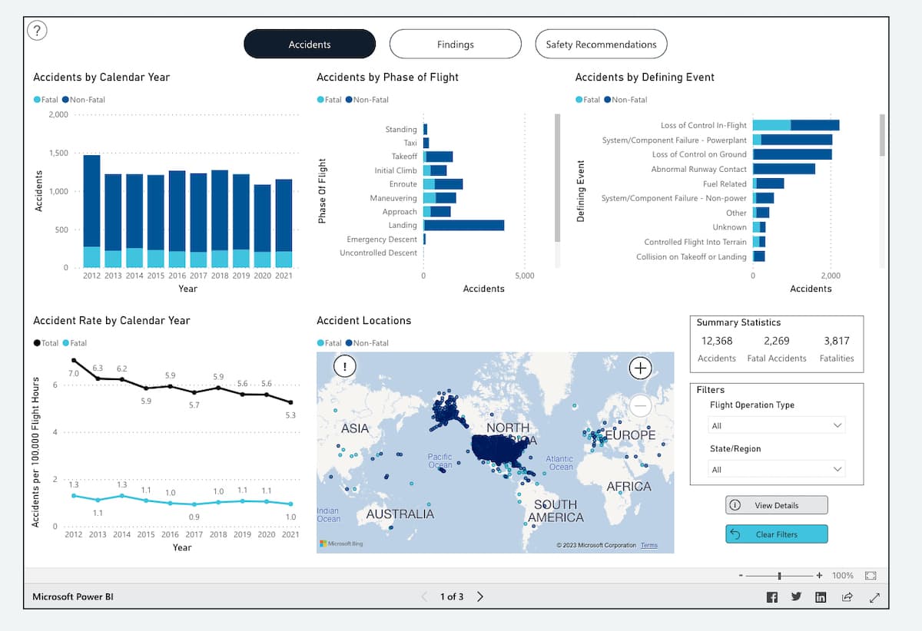Switch to the Findings tab
The height and width of the screenshot is (631, 922).
click(455, 45)
